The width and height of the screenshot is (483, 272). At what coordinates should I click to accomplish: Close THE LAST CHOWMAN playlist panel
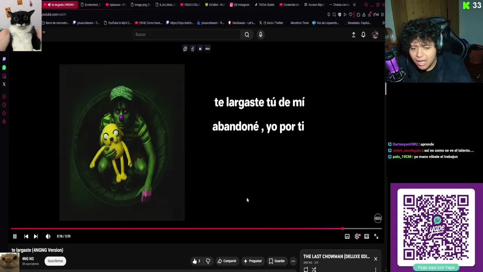(x=375, y=259)
